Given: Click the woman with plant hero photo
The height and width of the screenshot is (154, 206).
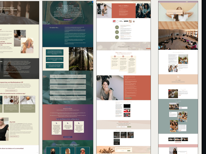Looking at the screenshot, I should tap(104, 11).
